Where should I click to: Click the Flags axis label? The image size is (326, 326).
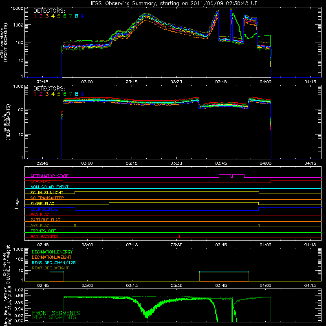pos(17,203)
